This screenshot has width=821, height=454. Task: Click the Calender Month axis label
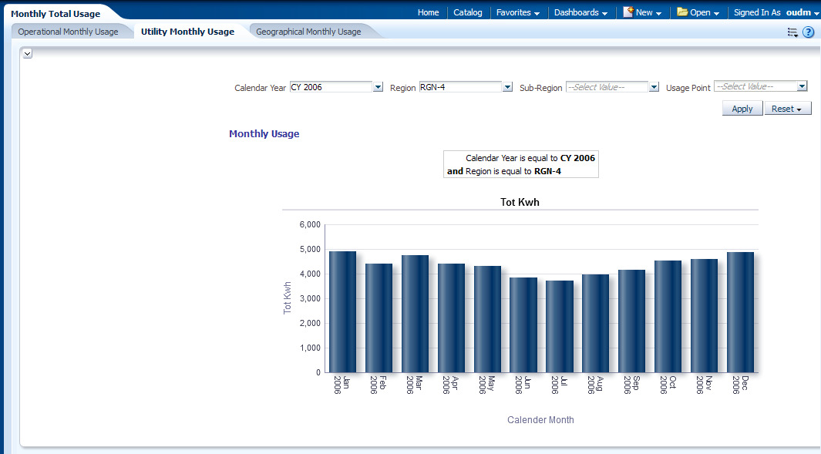tap(540, 420)
